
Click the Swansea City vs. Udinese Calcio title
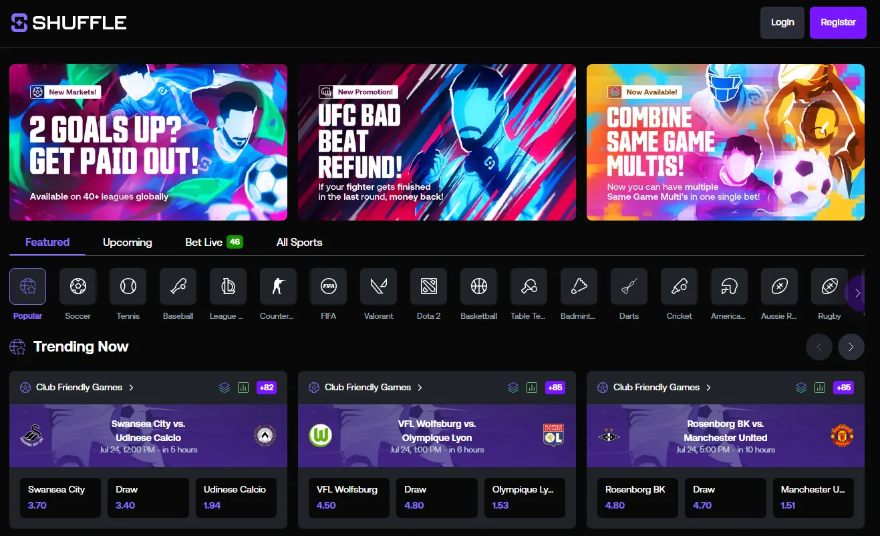click(x=148, y=431)
